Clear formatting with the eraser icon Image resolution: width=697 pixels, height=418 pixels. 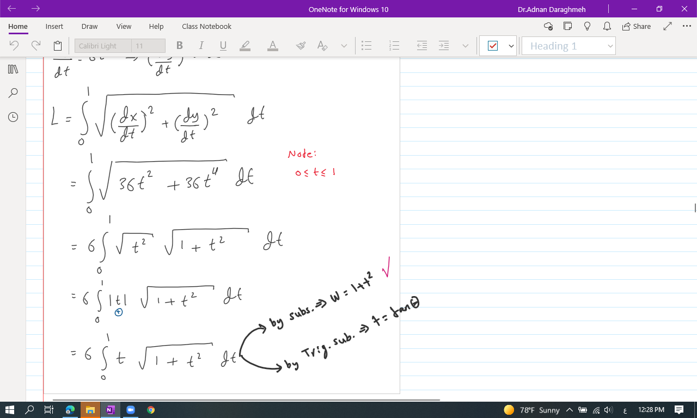click(x=322, y=46)
